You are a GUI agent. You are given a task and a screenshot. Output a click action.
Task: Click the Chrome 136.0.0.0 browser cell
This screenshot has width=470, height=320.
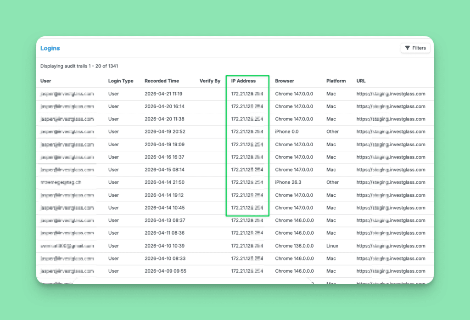294,246
